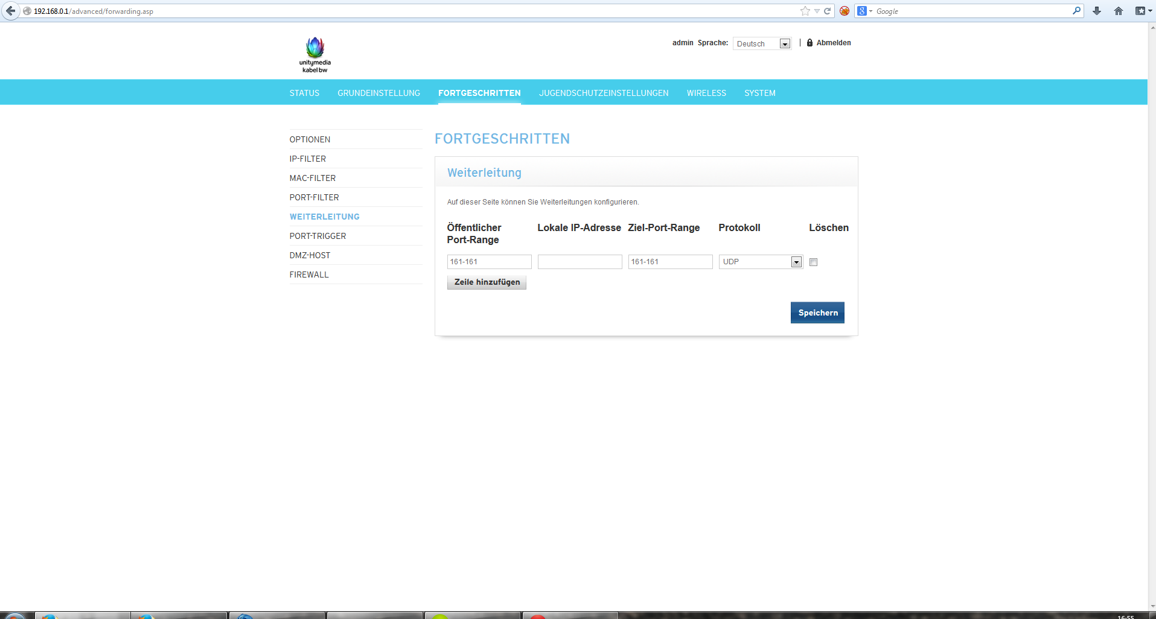Switch to the WIRELESS tab
This screenshot has height=619, width=1156.
[706, 93]
